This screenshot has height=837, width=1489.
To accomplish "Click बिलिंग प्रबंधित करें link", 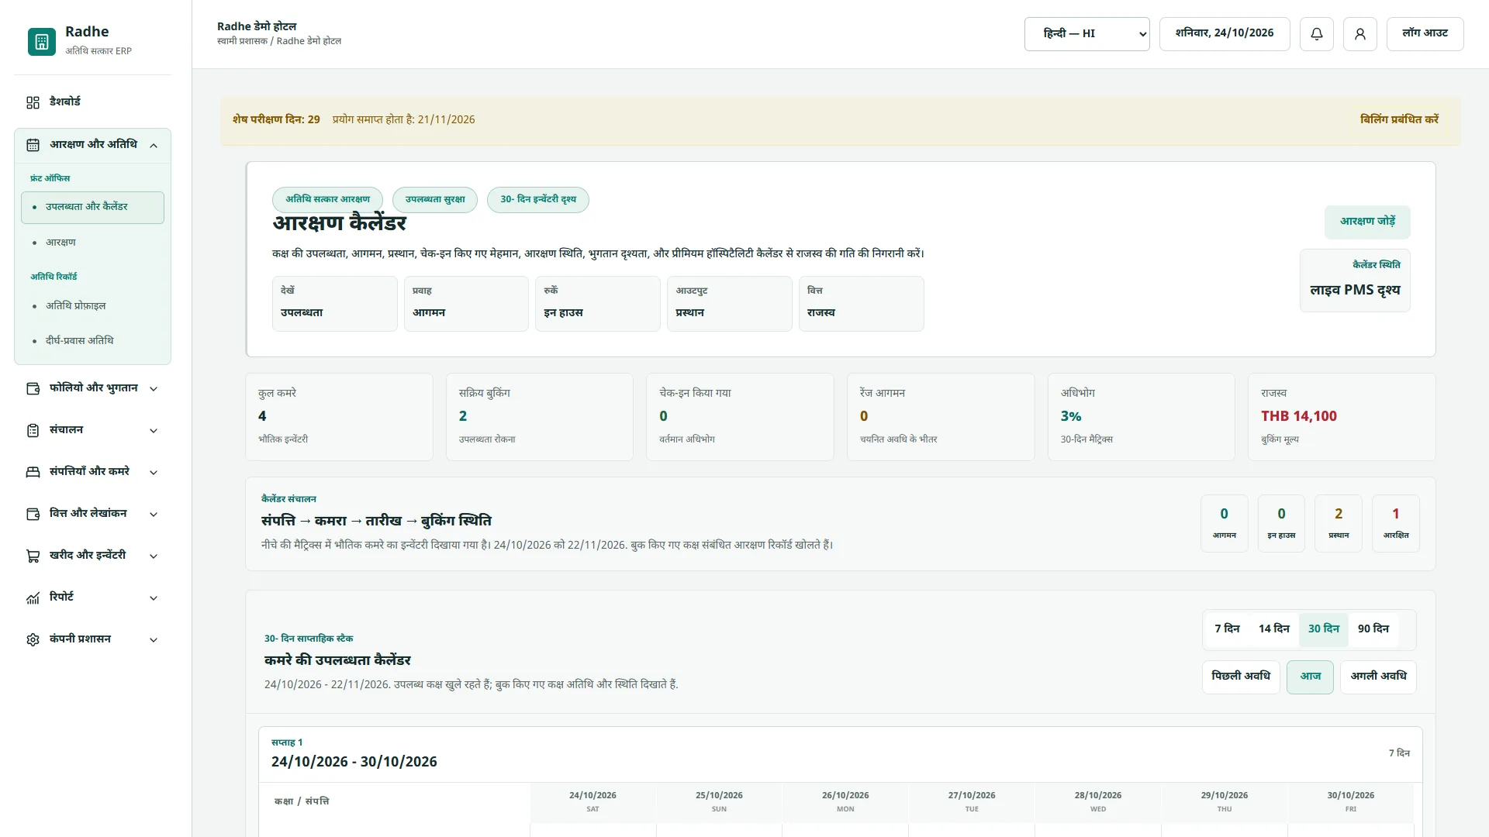I will pyautogui.click(x=1399, y=120).
